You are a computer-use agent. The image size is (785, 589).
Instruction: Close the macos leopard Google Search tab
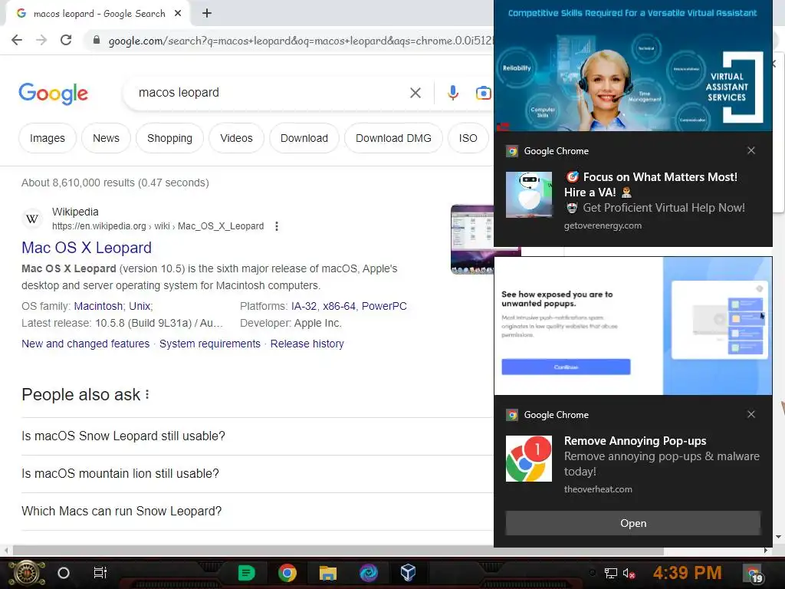click(178, 14)
